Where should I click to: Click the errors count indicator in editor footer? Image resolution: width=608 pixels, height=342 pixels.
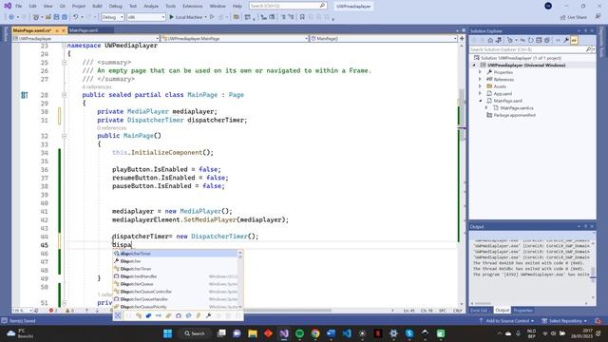coord(53,311)
